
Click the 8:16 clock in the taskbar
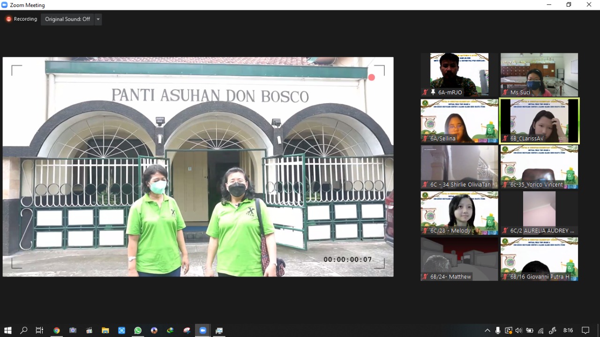[x=568, y=330]
